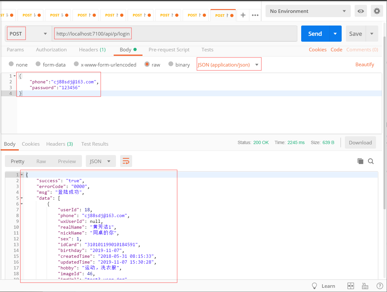The image size is (387, 292).
Task: Click the 2245 ms time value
Action: [x=296, y=142]
